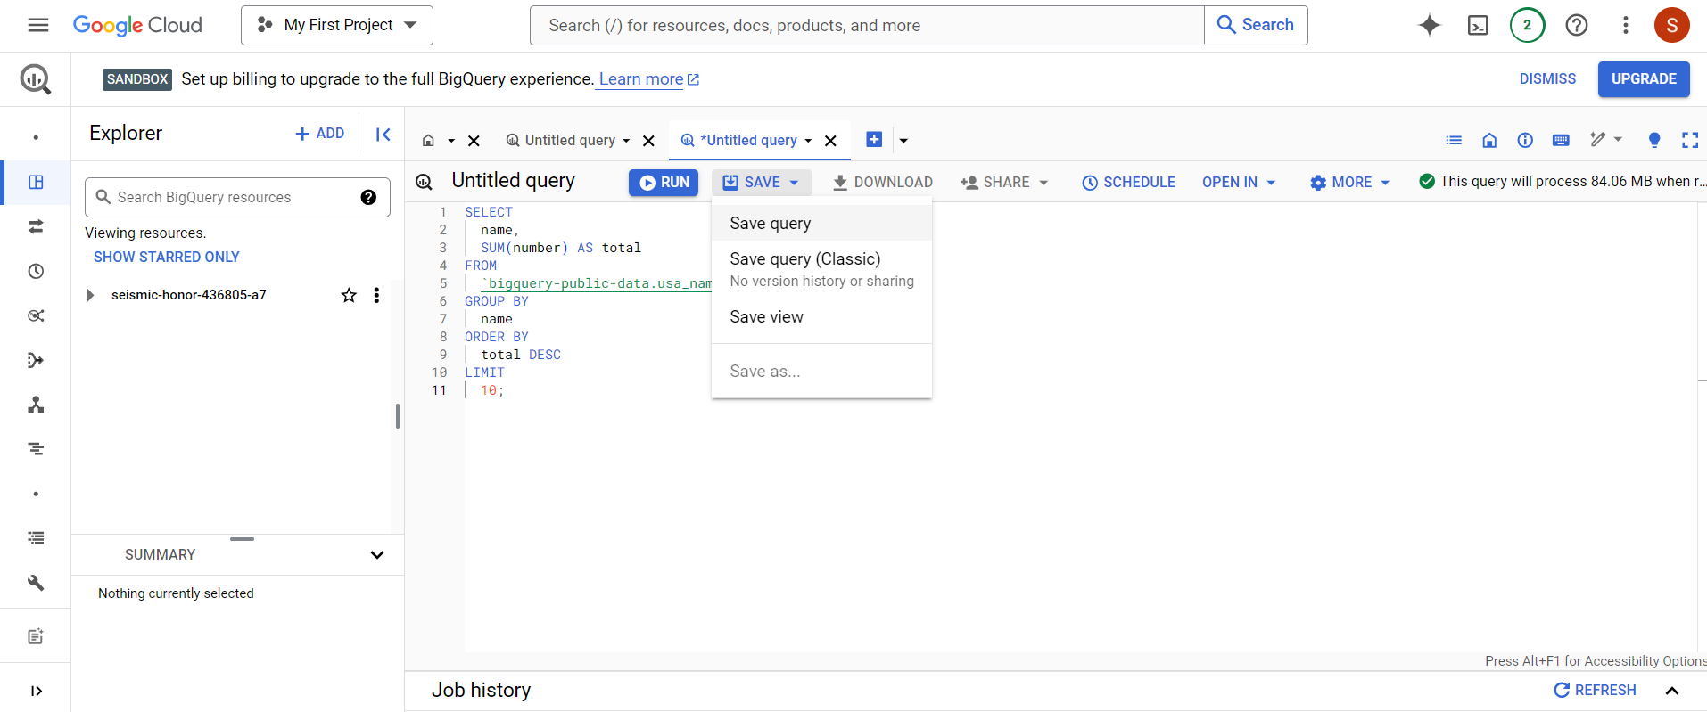Enter full screen editor mode
Viewport: 1707px width, 712px height.
pos(1690,140)
